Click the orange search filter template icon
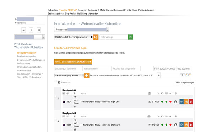Image resolution: width=206 pixels, height=132 pixels. coord(96,37)
